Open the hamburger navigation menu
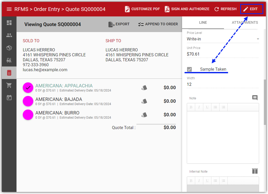The image size is (268, 194). 9,9
